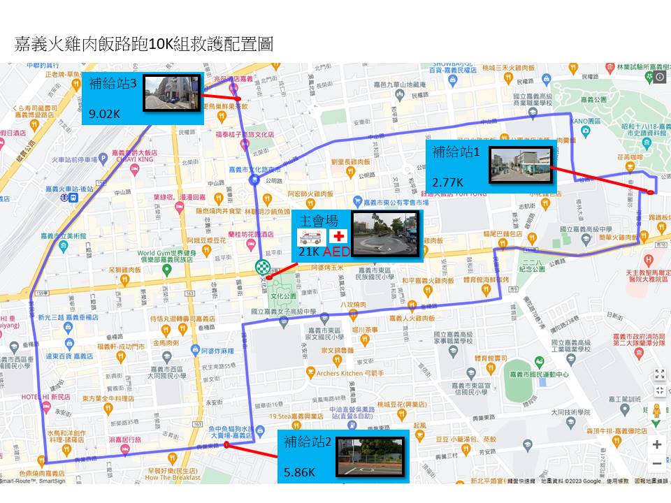Click the 補給站1 label text

coord(456,152)
